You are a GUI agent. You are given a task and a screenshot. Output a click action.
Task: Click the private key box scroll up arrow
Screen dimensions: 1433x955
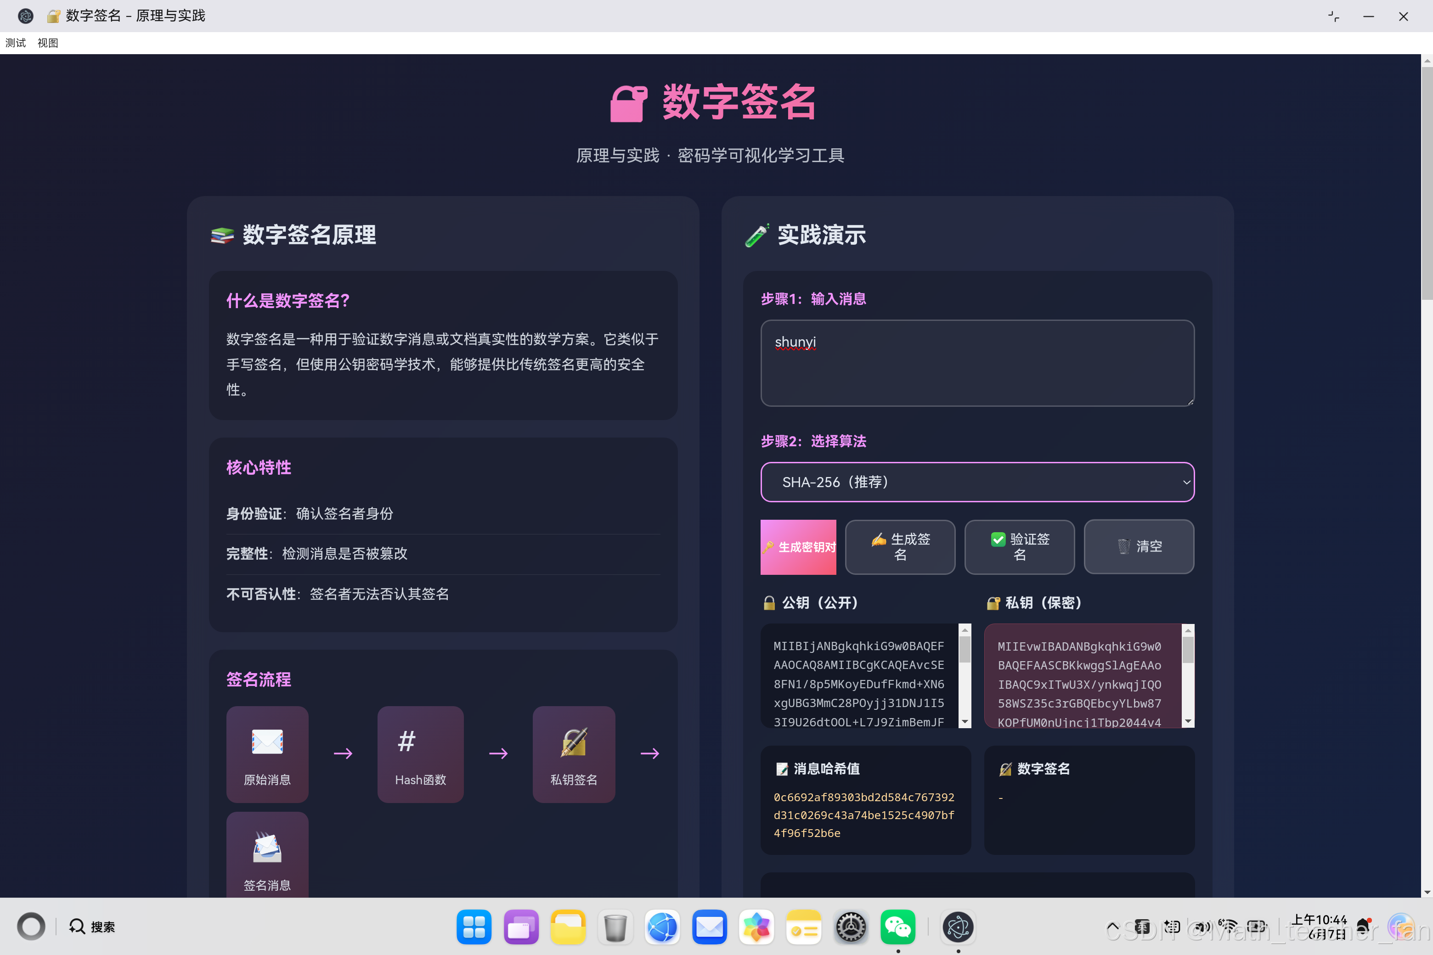click(x=1188, y=630)
